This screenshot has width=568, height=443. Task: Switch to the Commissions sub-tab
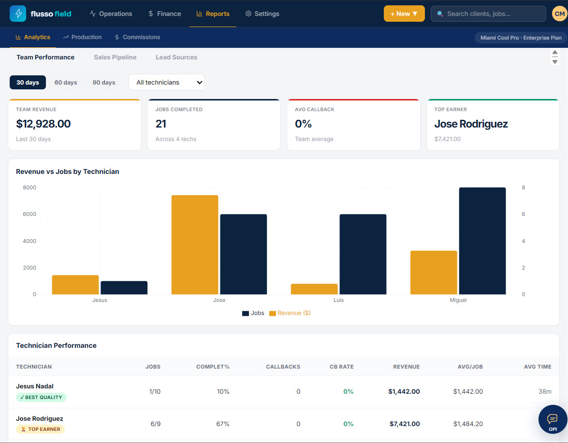(137, 37)
